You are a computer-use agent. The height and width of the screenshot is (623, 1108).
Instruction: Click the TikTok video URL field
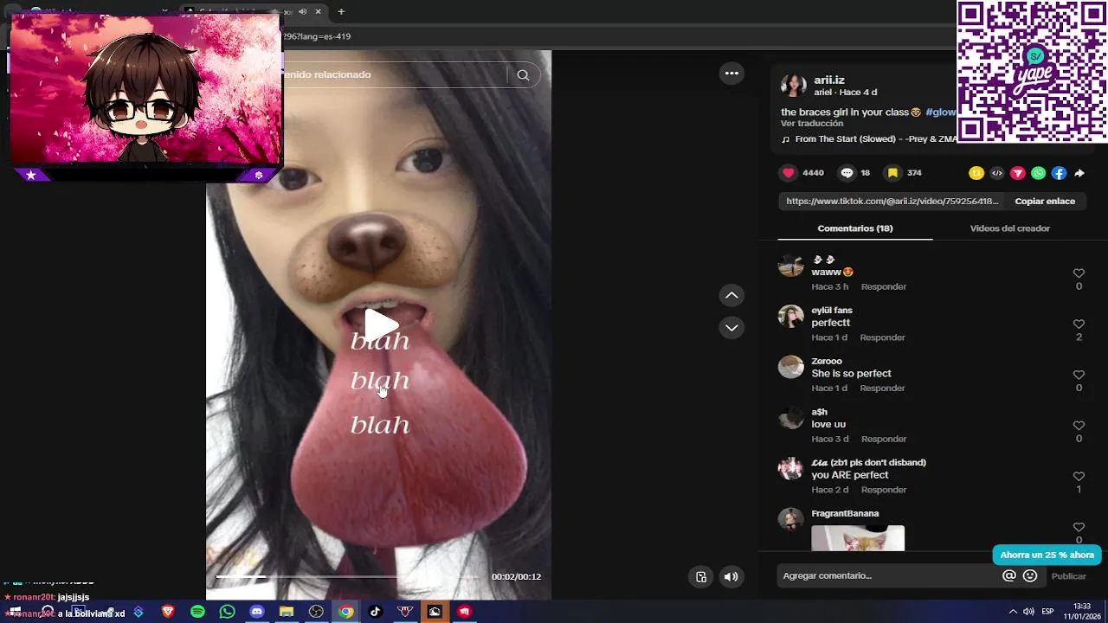click(892, 201)
